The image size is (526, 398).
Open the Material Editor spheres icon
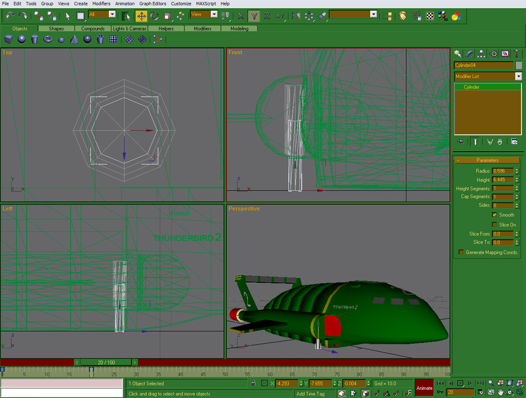coord(456,16)
